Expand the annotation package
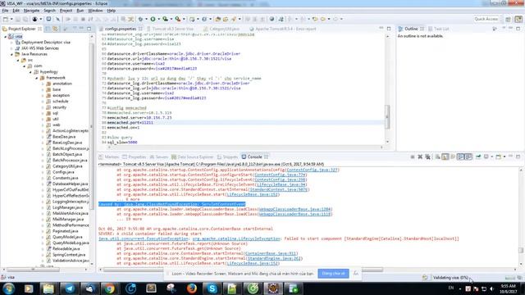The image size is (525, 295). [x=43, y=84]
